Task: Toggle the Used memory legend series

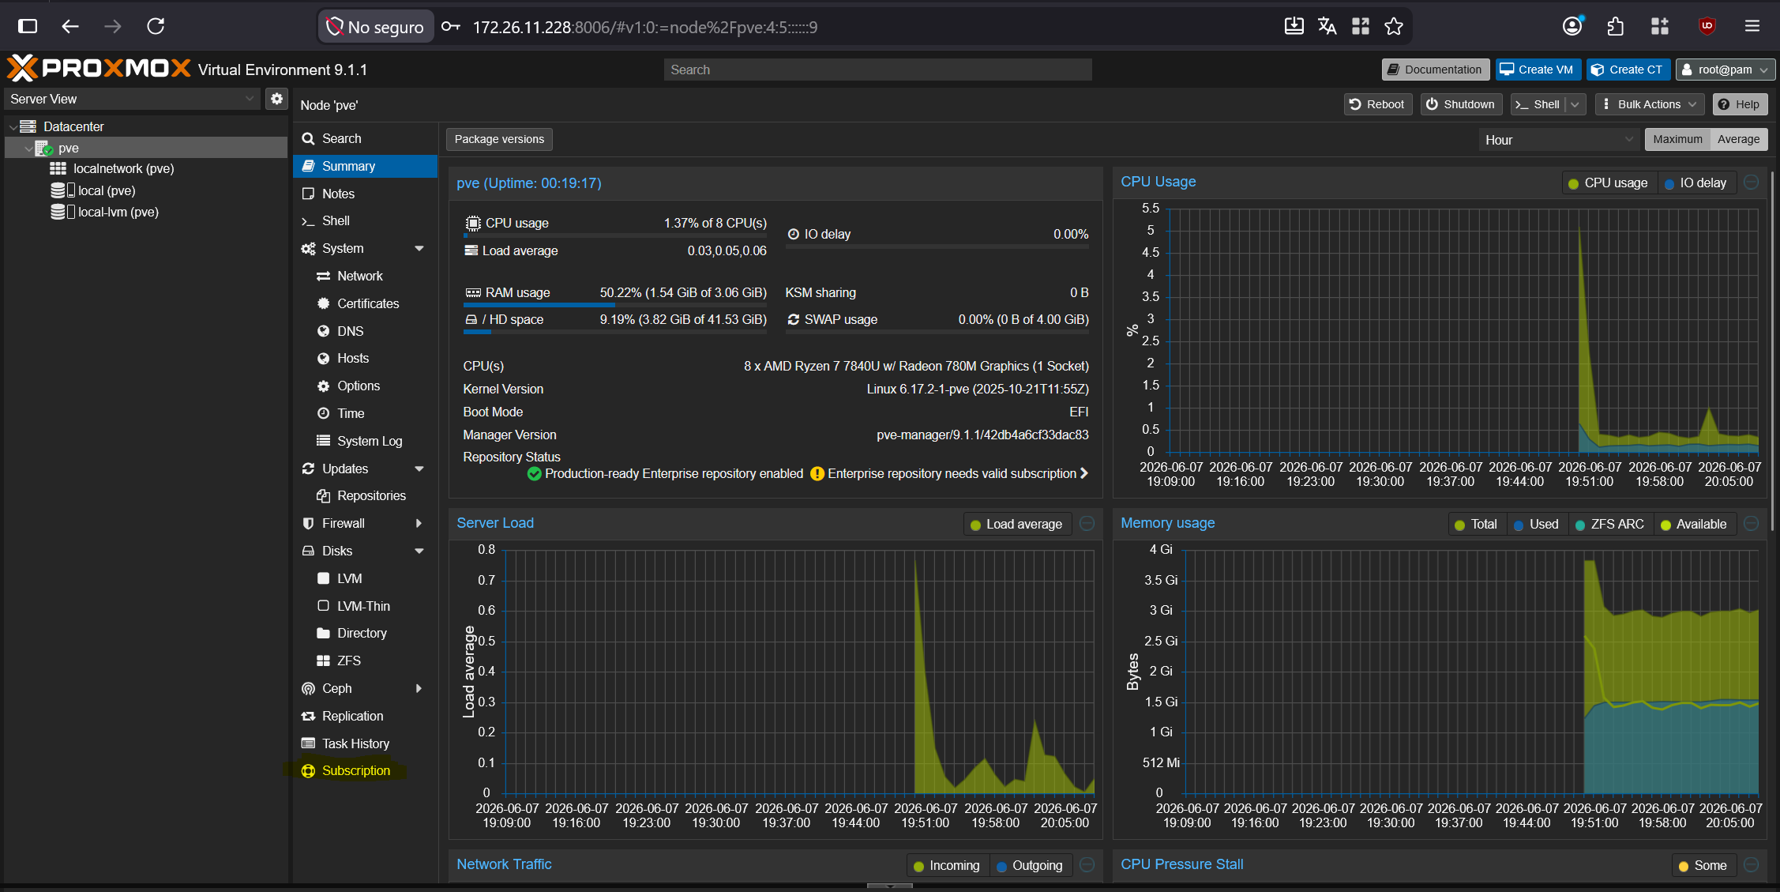Action: point(1536,524)
